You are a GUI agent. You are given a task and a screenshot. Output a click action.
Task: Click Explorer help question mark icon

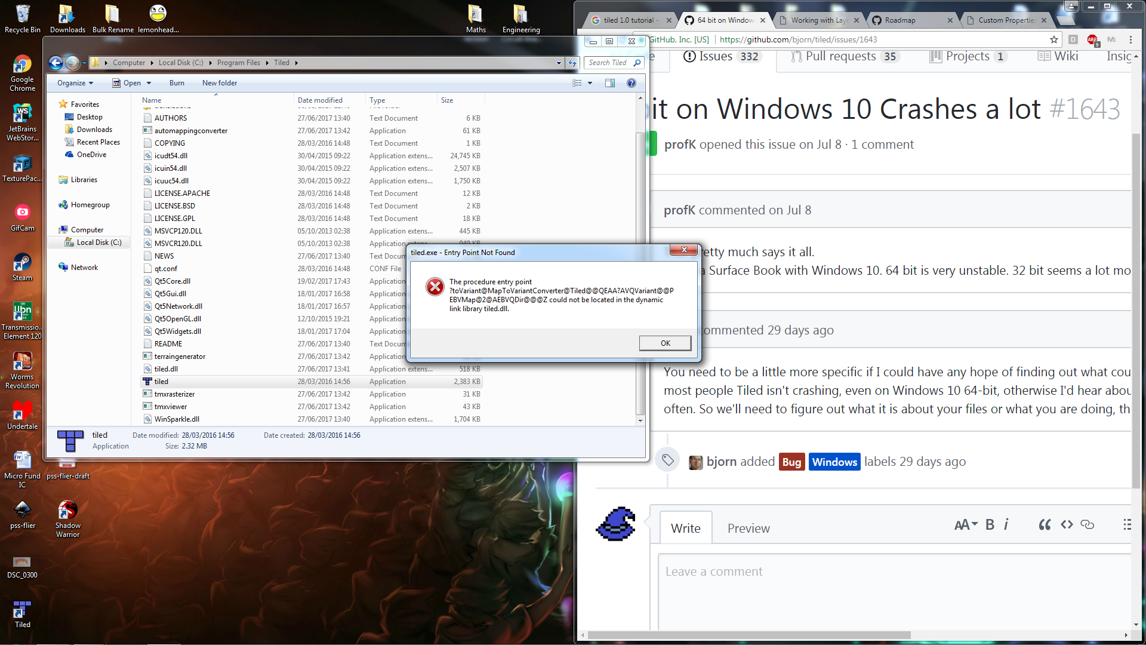[x=631, y=83]
